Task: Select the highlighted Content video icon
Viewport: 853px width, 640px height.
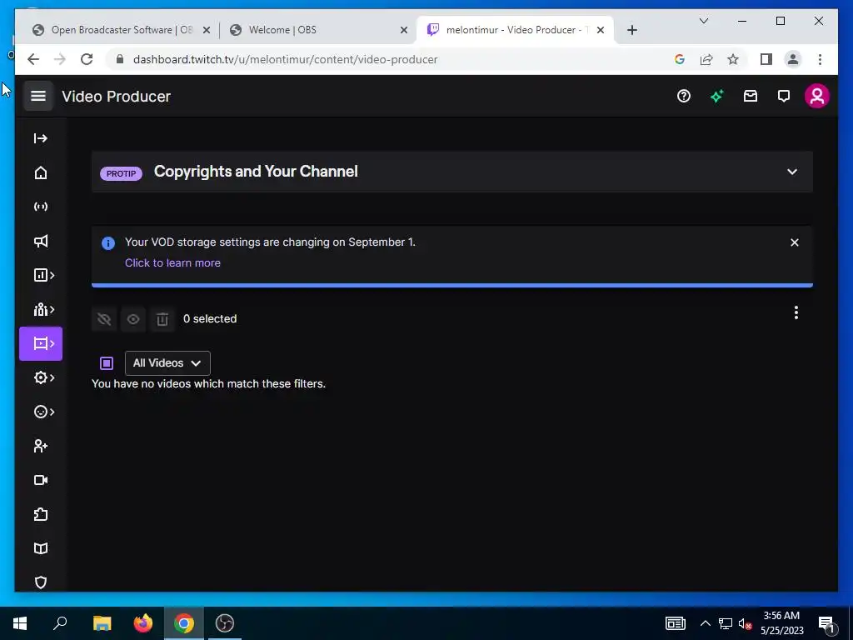Action: (41, 343)
